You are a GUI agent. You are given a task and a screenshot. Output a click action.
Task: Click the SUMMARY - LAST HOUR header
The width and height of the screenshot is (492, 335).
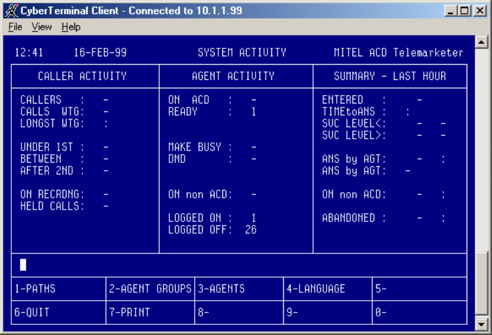point(390,76)
